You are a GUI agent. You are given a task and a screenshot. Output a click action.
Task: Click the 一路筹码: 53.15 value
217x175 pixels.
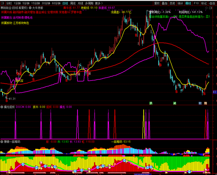pyautogui.click(x=121, y=142)
